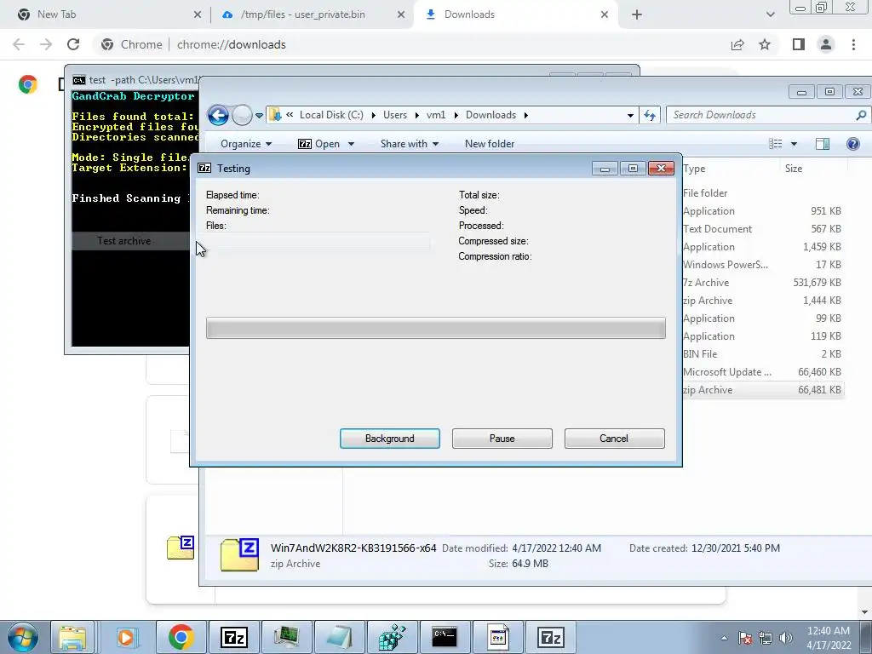Change view icon in Explorer toolbar

click(775, 144)
